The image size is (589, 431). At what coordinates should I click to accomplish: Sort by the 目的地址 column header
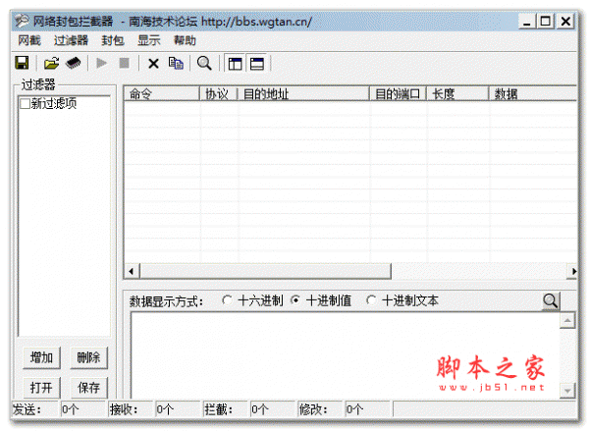[x=303, y=93]
